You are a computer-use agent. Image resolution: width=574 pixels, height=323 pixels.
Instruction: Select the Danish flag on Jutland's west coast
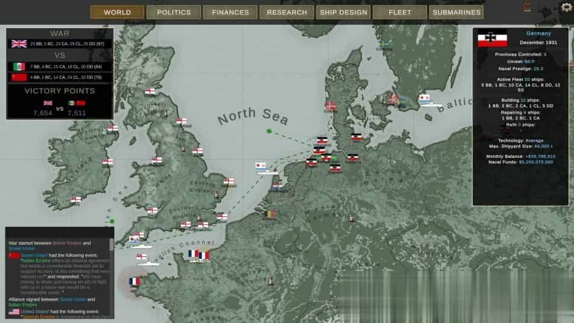pyautogui.click(x=331, y=106)
